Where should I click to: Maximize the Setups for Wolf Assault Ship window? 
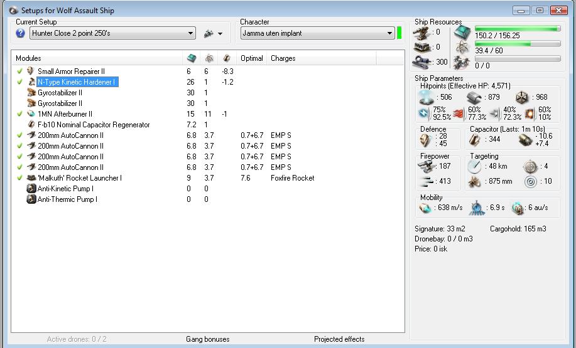(540, 11)
